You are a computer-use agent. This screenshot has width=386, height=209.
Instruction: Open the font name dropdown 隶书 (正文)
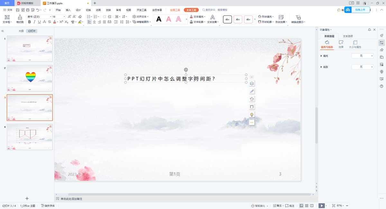(x=39, y=16)
